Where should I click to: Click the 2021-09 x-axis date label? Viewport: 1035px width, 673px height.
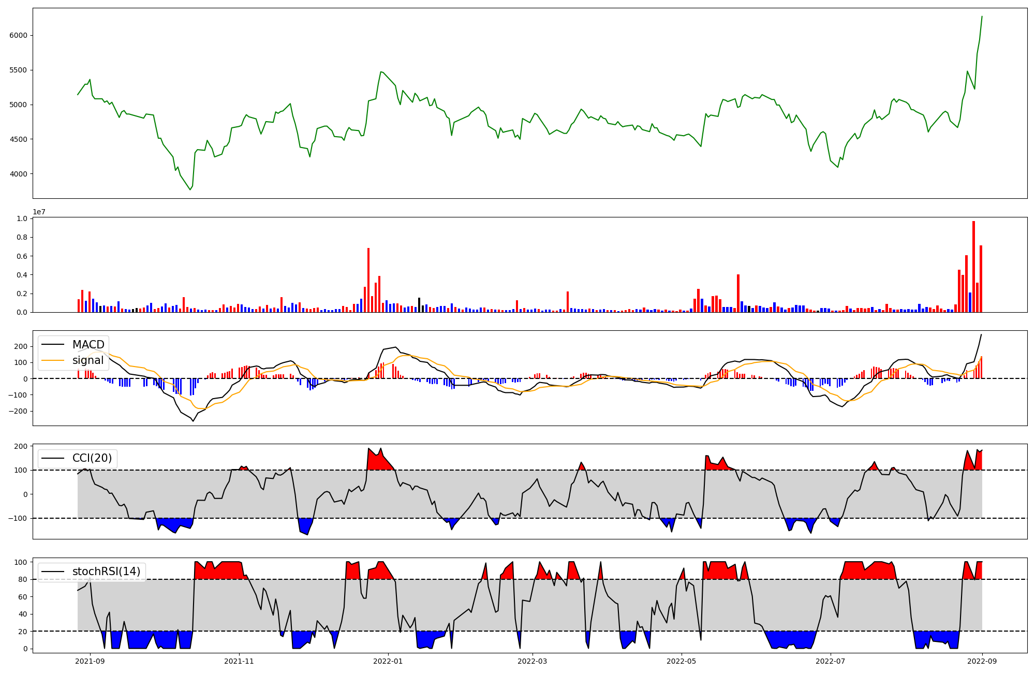[91, 661]
